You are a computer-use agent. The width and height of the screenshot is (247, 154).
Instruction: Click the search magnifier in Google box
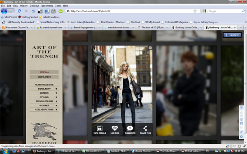pos(243,11)
